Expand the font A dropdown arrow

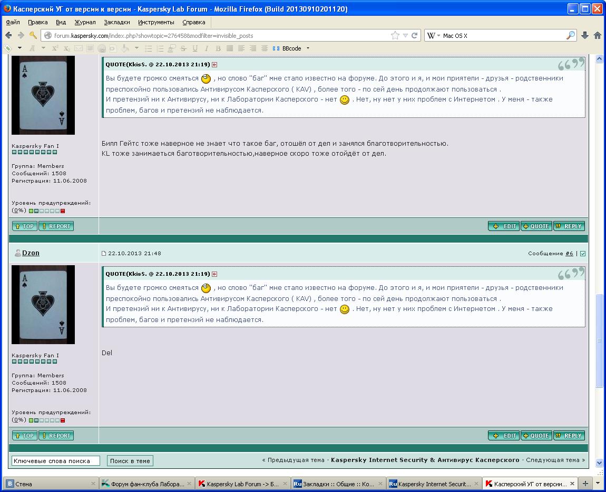[x=43, y=48]
